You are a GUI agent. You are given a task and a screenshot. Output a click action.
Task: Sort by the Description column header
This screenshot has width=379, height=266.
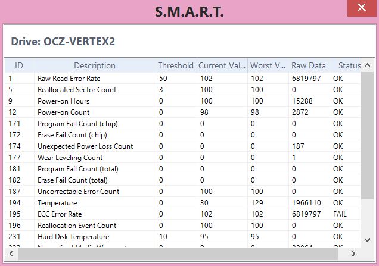(95, 65)
